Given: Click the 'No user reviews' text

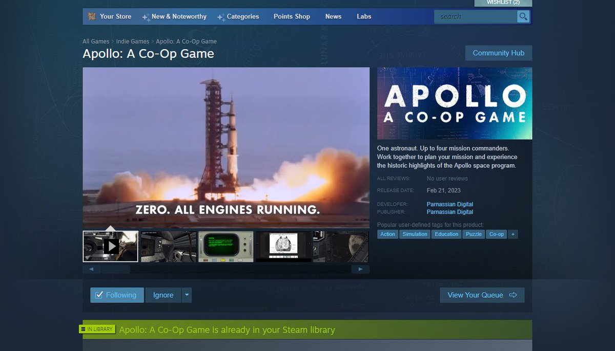Looking at the screenshot, I should [447, 179].
